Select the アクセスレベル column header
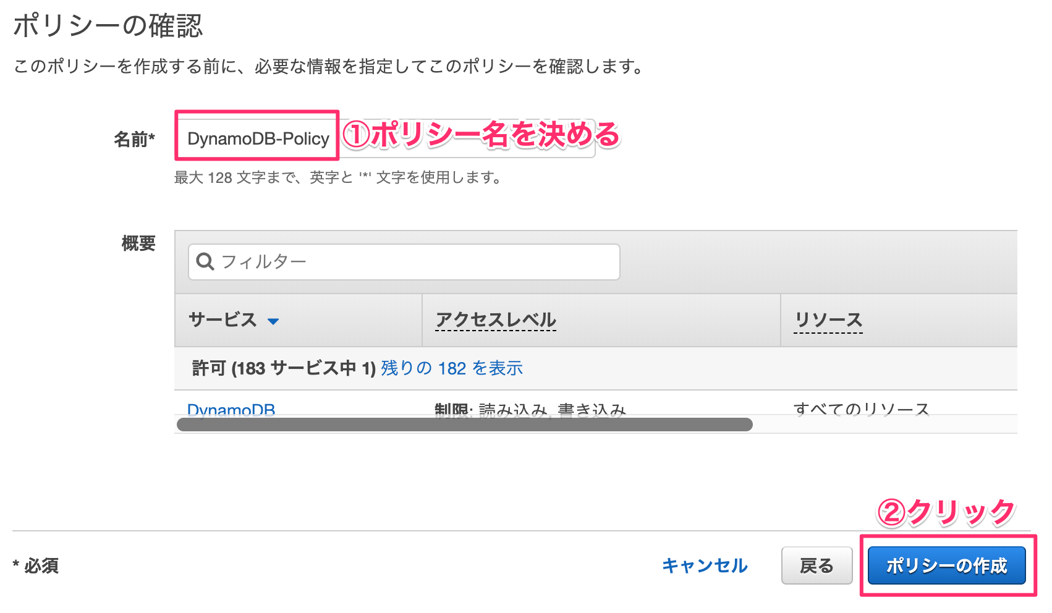Image resolution: width=1052 pixels, height=613 pixels. tap(496, 319)
